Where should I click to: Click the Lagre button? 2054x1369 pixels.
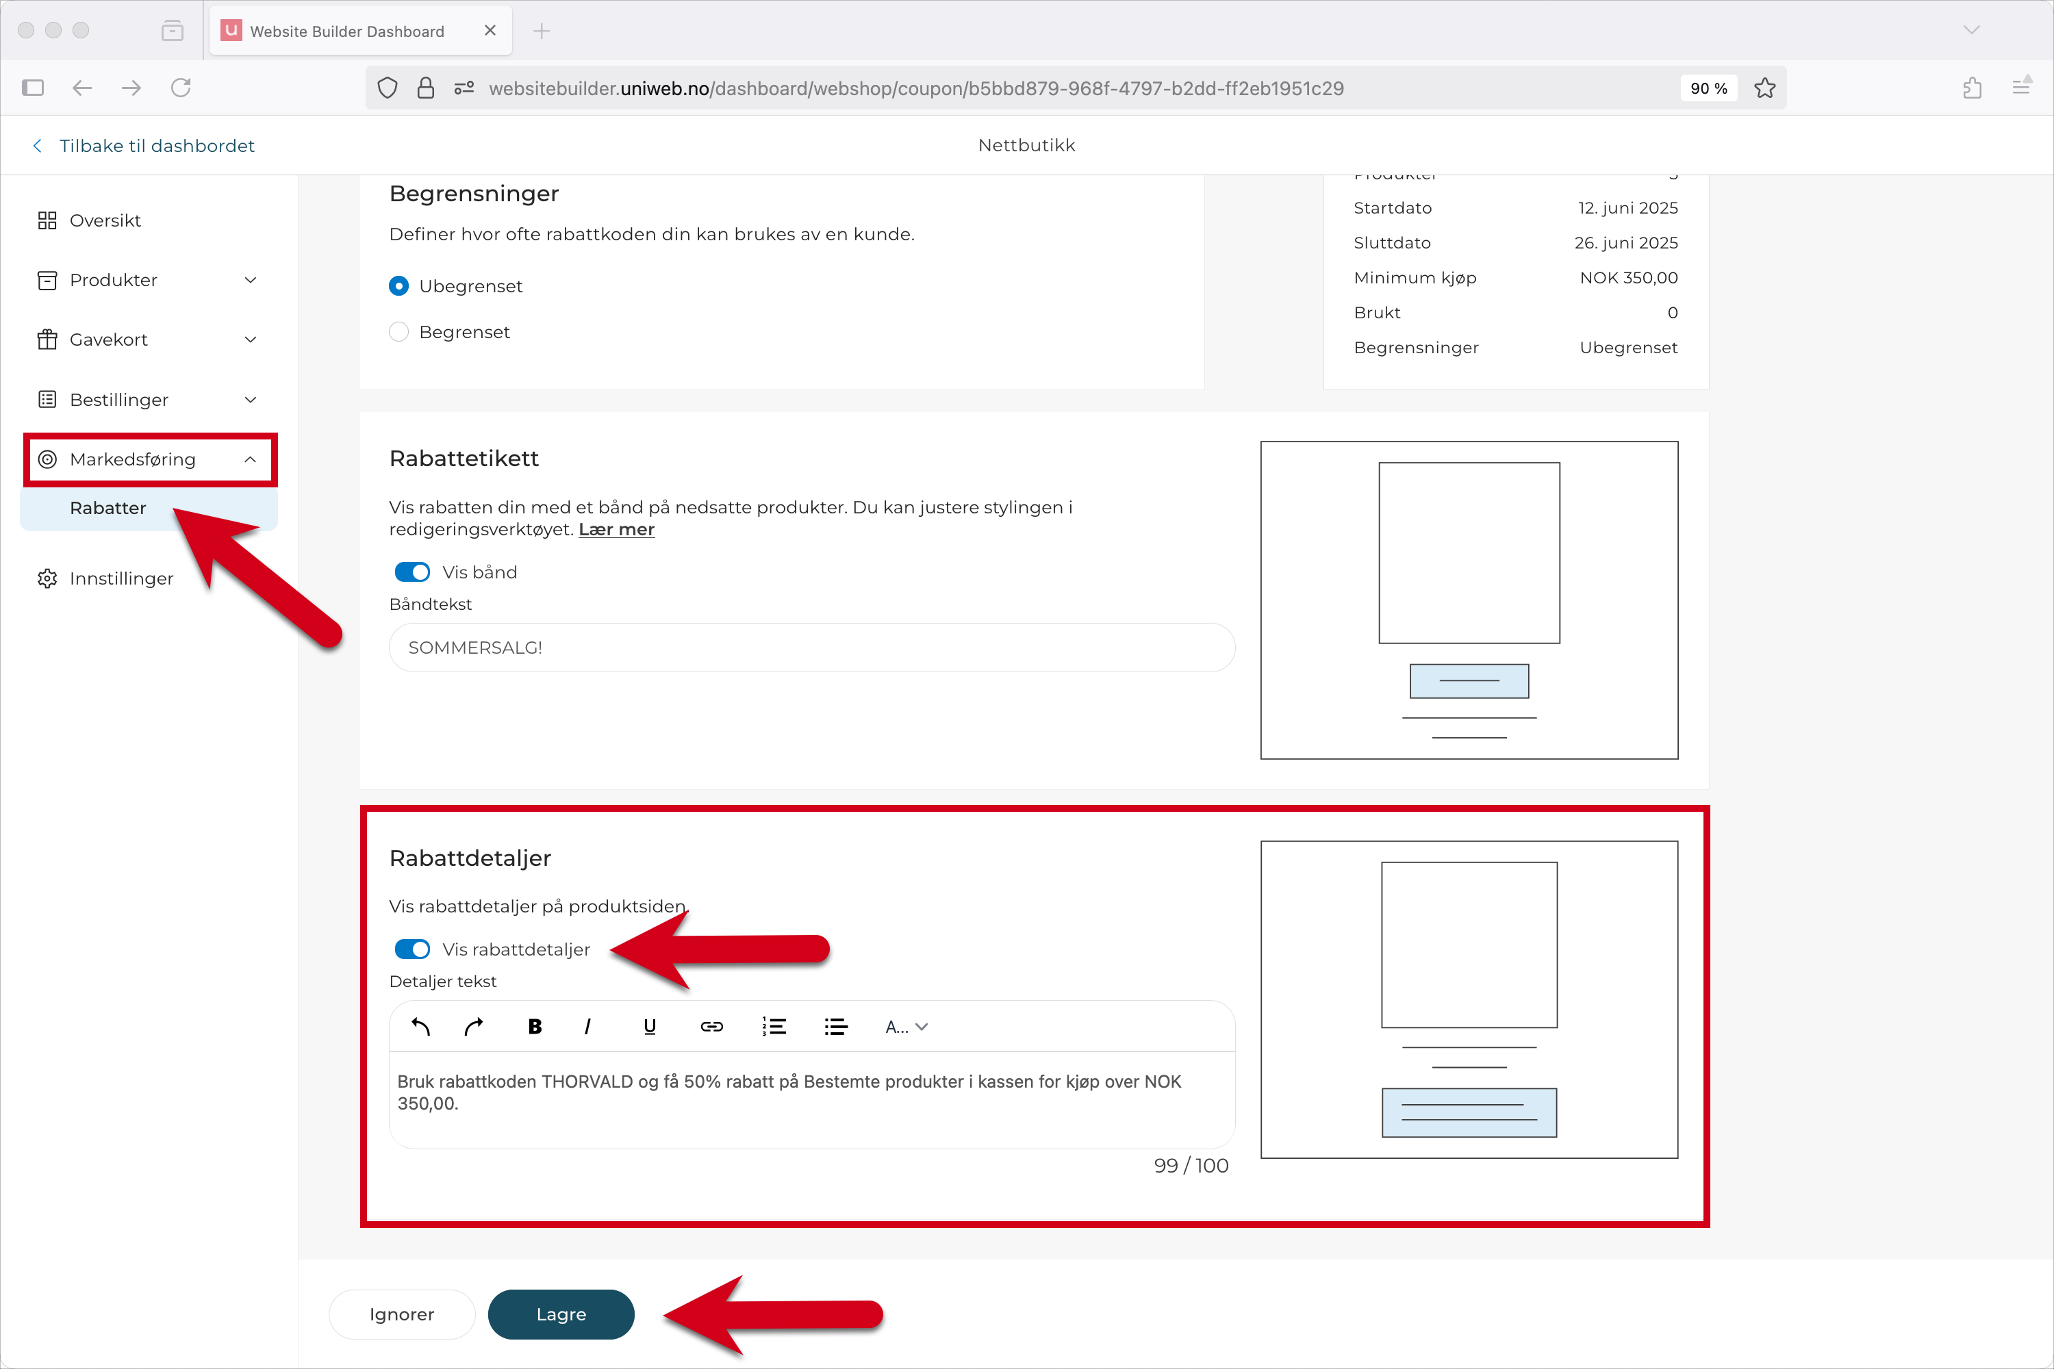561,1314
